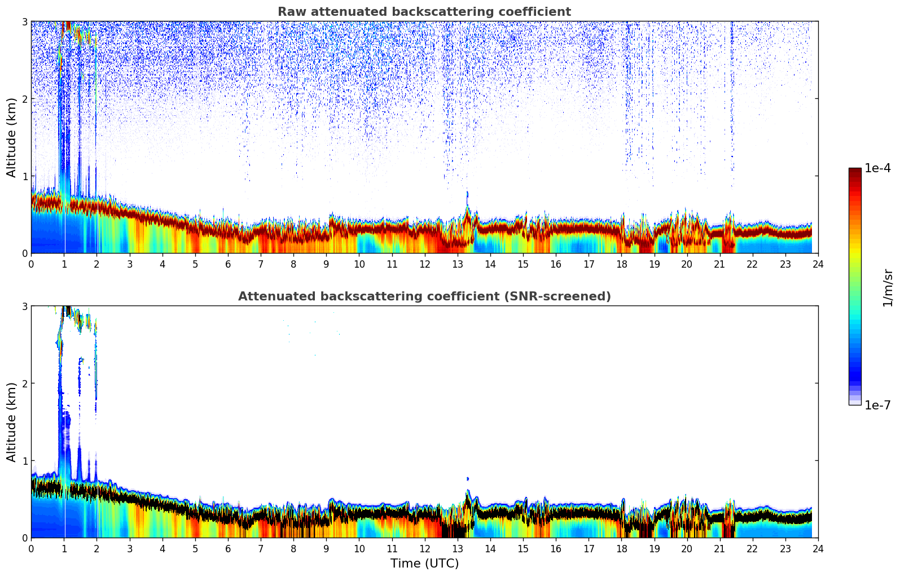
Task: Click the "12" time tick under the raw plot
Action: (424, 264)
